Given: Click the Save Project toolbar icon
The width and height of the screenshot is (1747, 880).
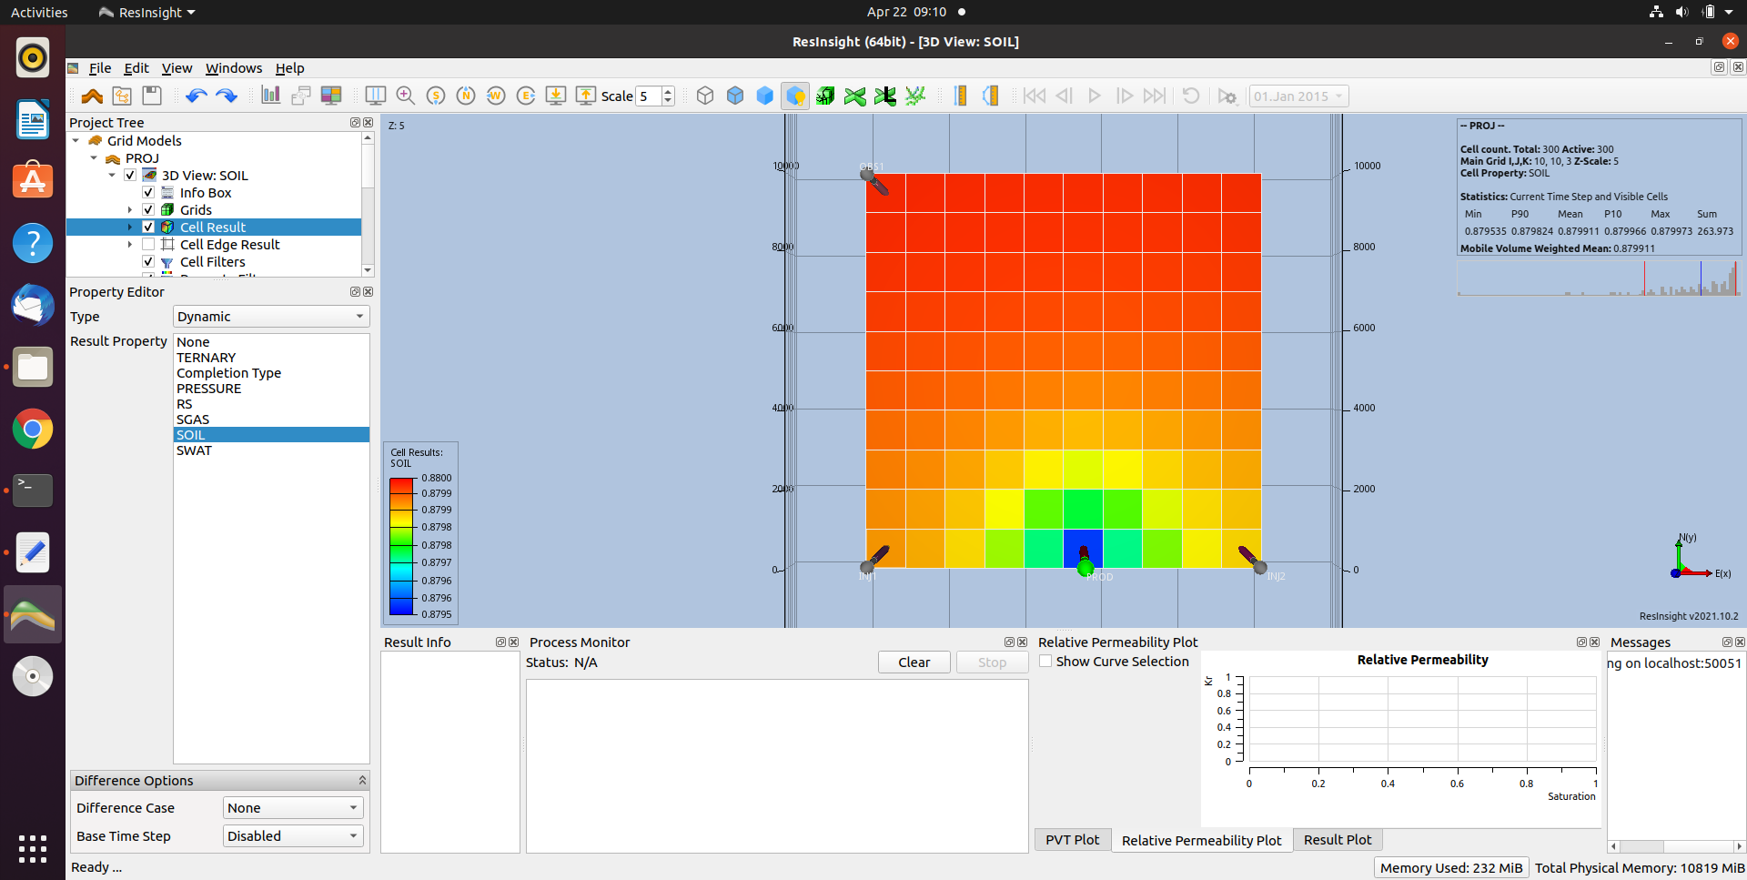Looking at the screenshot, I should tap(151, 96).
